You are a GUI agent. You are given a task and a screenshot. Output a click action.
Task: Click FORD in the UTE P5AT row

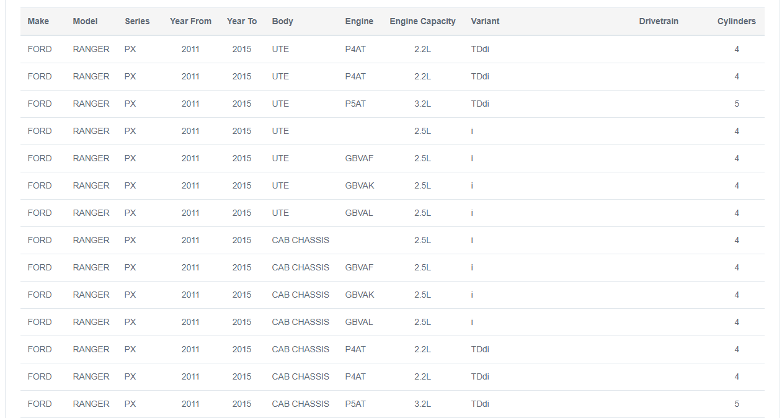pyautogui.click(x=40, y=104)
